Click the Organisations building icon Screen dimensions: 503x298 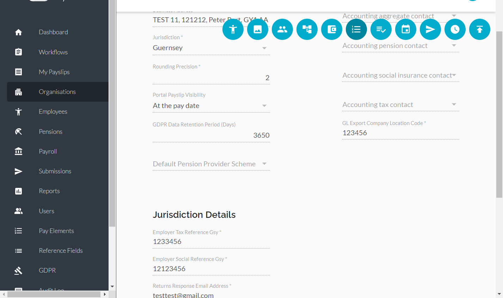point(19,92)
